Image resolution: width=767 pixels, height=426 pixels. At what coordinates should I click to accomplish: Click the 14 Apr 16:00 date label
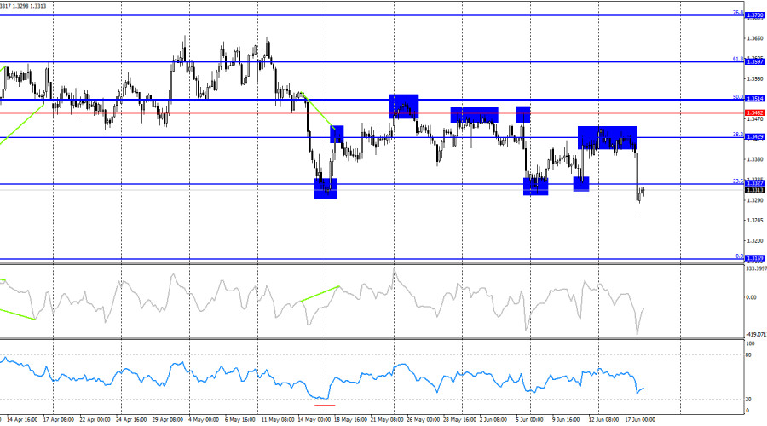pyautogui.click(x=23, y=420)
